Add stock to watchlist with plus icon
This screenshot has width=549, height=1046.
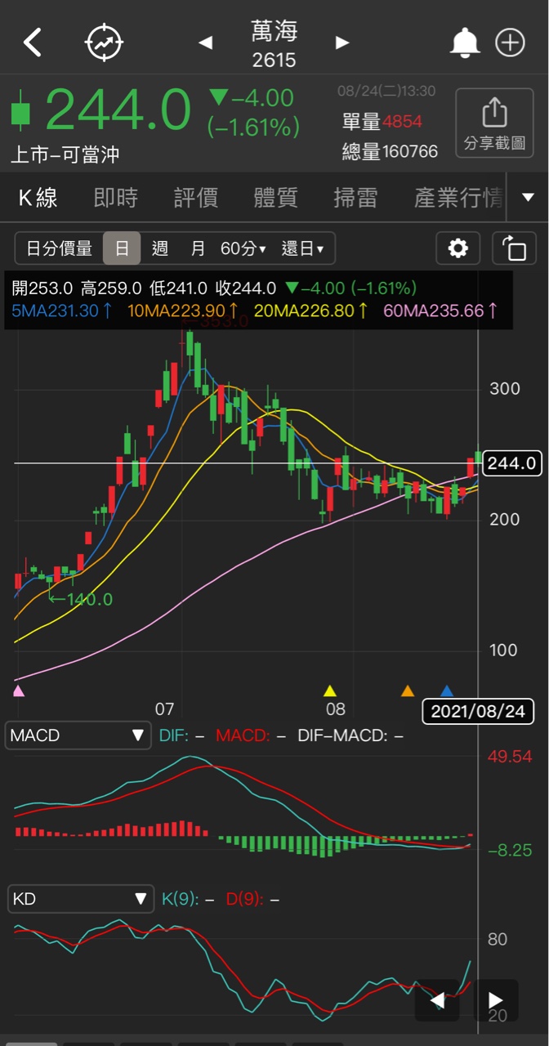(x=511, y=42)
